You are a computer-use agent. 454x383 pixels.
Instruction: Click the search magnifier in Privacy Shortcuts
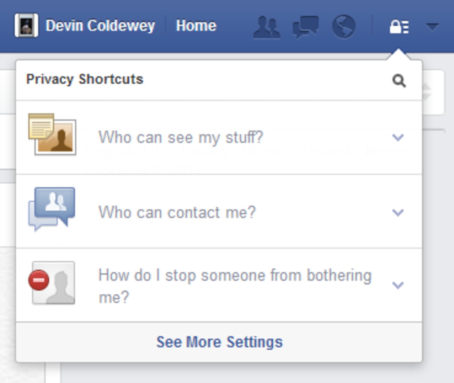[399, 81]
